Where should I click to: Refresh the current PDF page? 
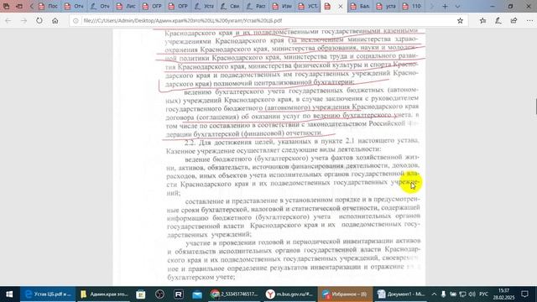point(39,20)
